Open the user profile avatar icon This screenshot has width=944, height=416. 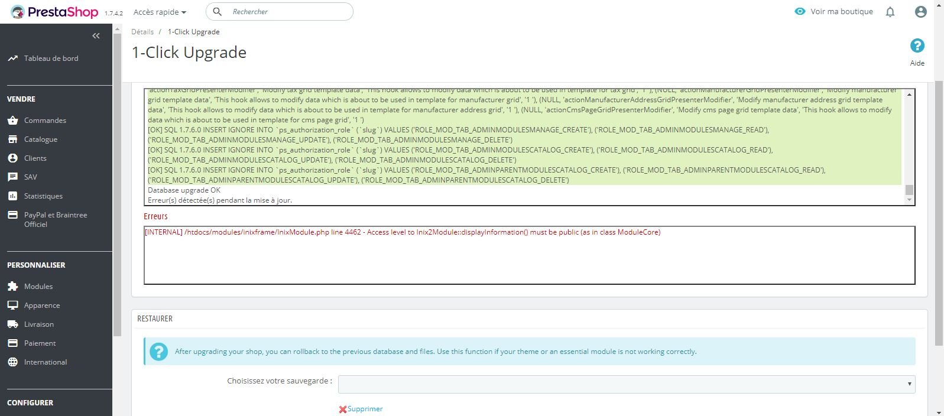920,12
